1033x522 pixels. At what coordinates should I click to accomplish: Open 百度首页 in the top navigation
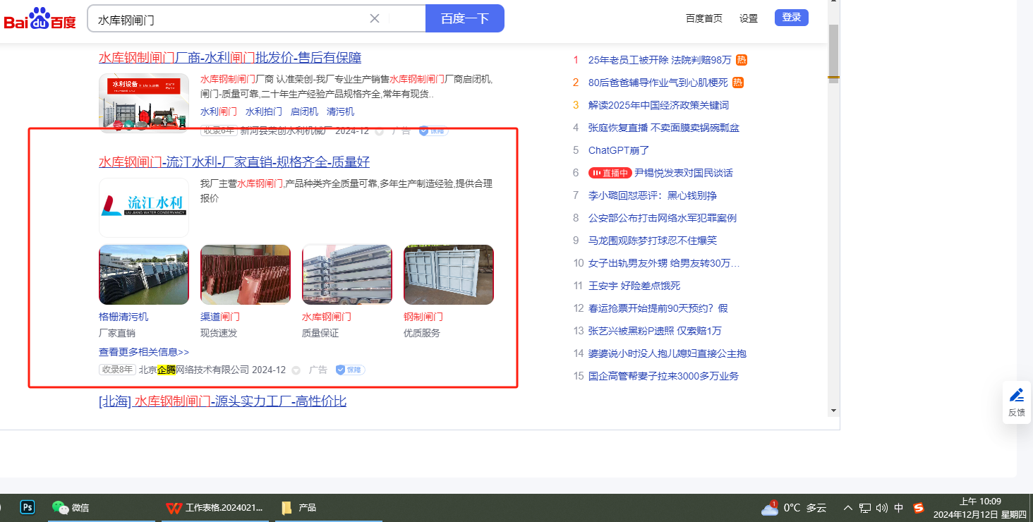pos(703,18)
